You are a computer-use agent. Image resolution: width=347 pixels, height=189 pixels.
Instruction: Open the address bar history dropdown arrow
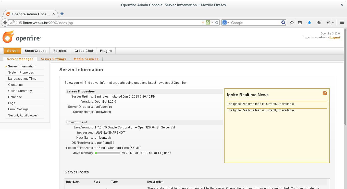point(213,22)
